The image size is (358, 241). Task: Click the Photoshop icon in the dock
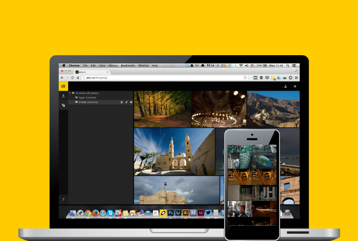coord(170,213)
